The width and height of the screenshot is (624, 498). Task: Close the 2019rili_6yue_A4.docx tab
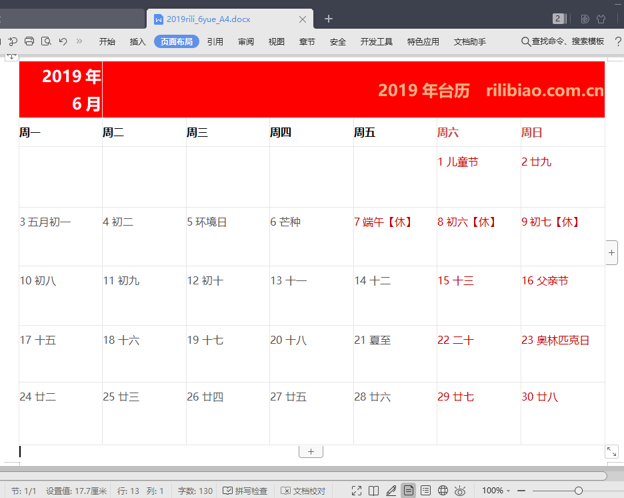pos(303,19)
